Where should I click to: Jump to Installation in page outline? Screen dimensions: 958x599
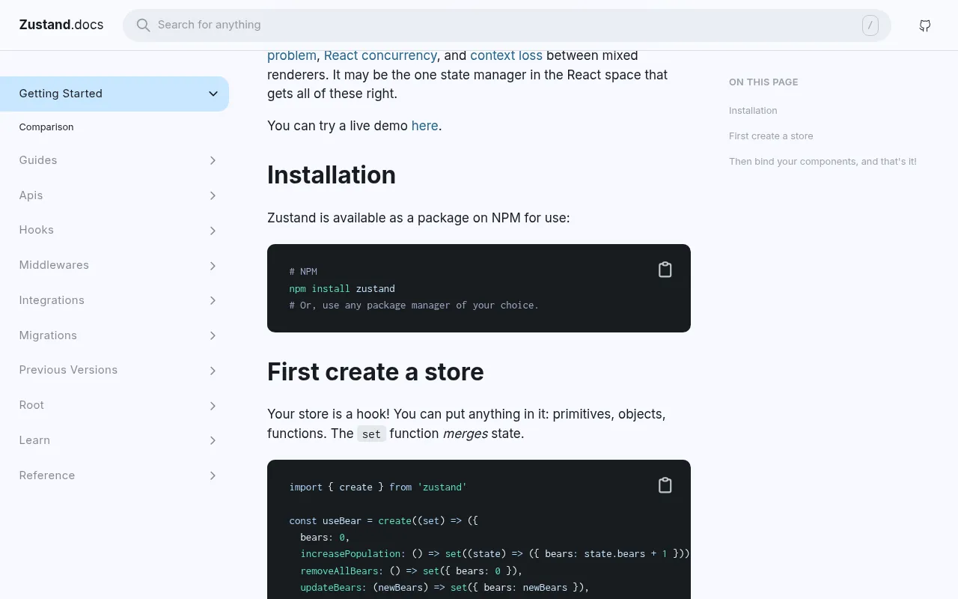[x=753, y=111]
